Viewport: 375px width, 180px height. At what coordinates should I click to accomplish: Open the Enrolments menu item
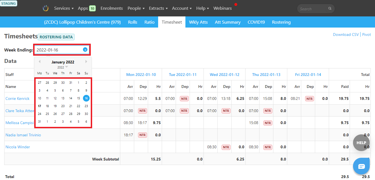pos(112,8)
